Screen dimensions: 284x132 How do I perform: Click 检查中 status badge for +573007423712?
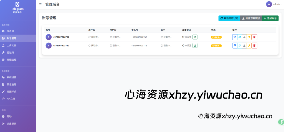[216, 46]
